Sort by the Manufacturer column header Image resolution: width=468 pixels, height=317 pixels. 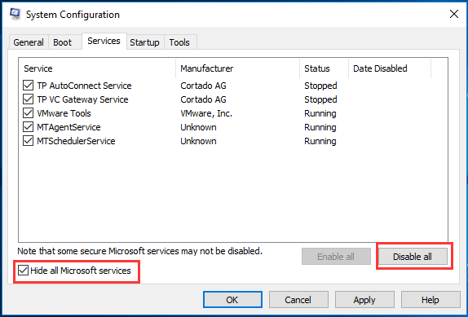(238, 68)
